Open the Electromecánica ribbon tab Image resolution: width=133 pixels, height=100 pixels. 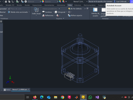[89, 5]
